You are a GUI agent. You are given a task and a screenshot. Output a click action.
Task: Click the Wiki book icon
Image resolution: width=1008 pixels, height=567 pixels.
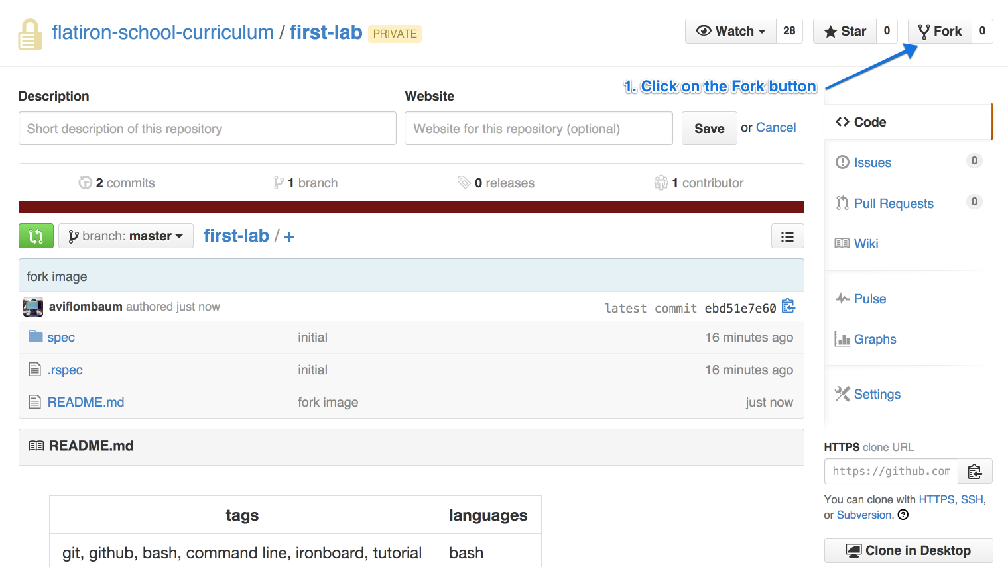point(842,243)
